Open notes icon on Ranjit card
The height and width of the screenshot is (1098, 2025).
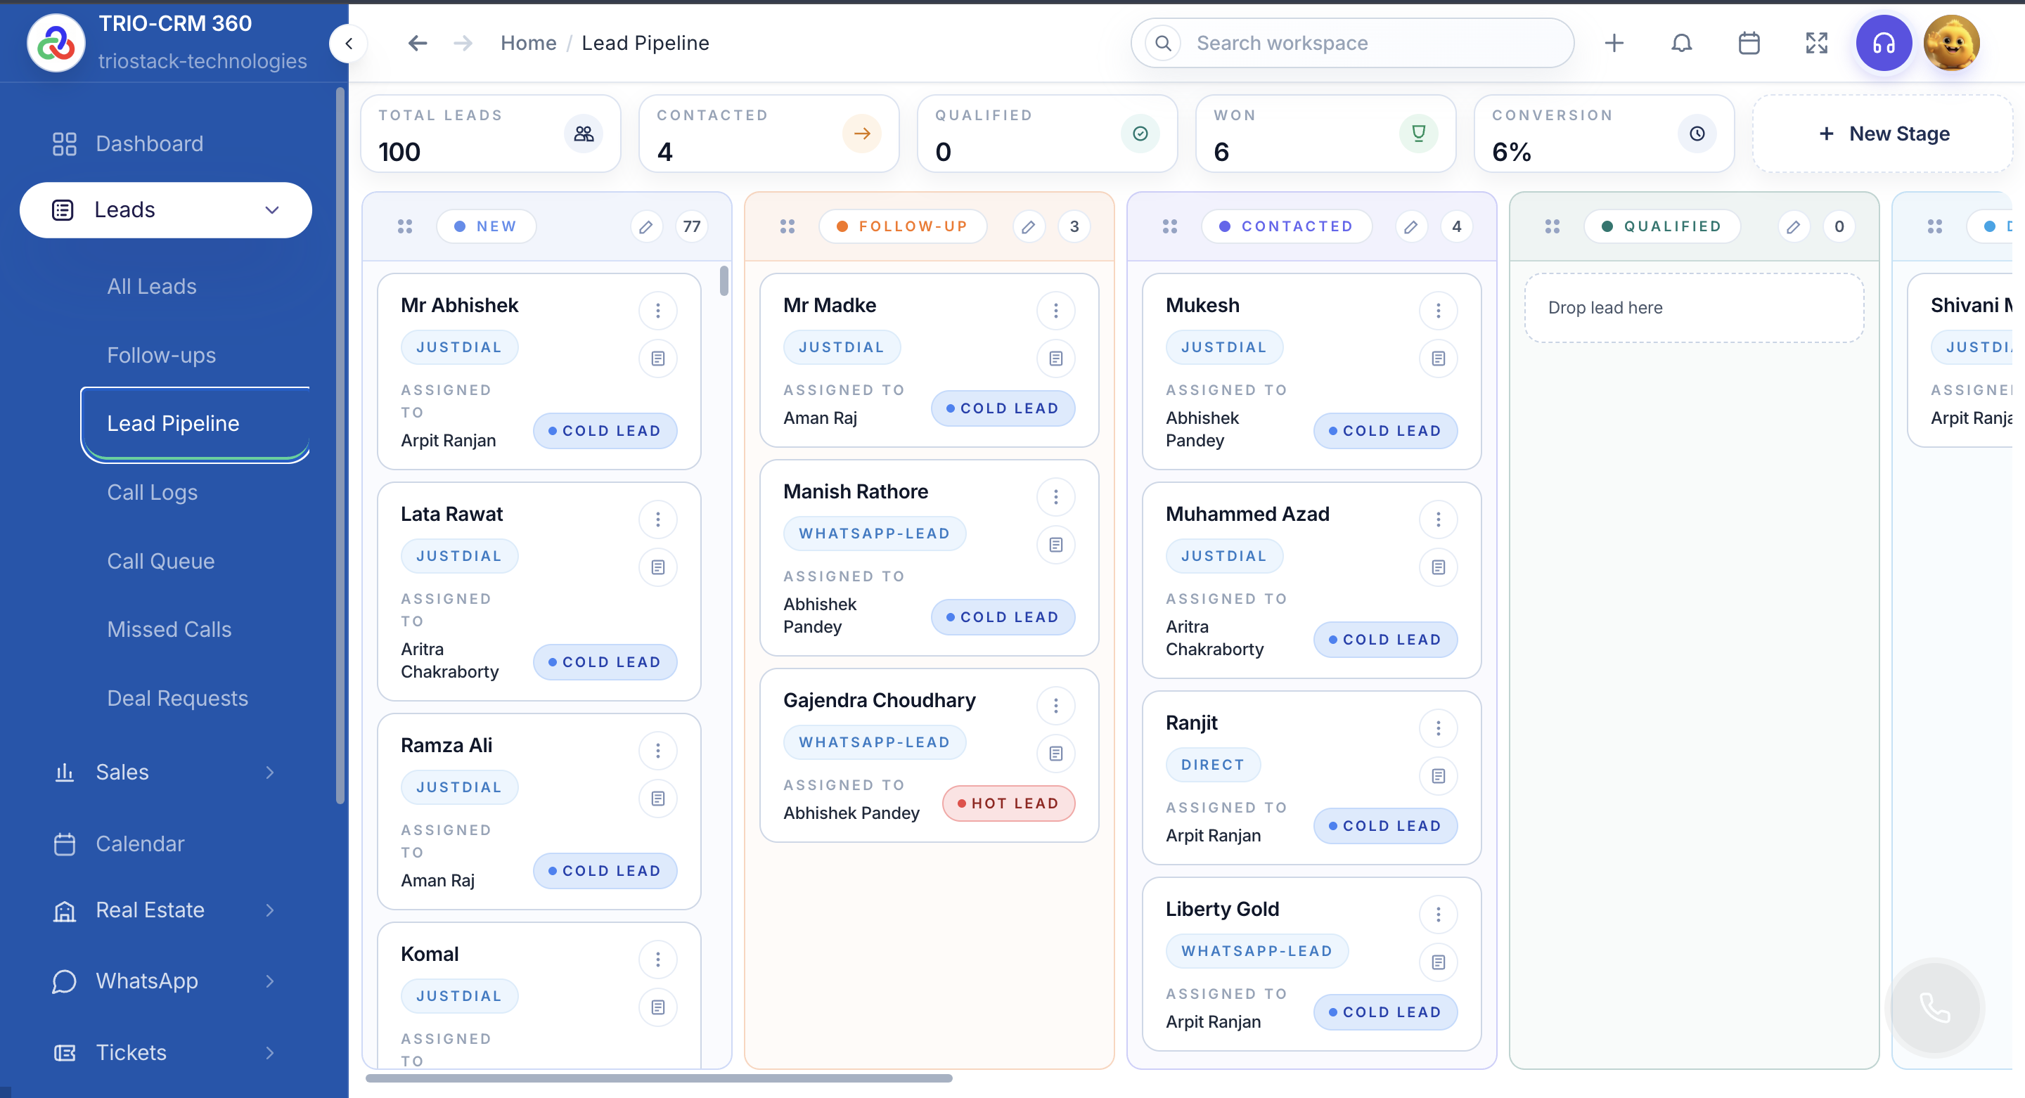click(1439, 776)
